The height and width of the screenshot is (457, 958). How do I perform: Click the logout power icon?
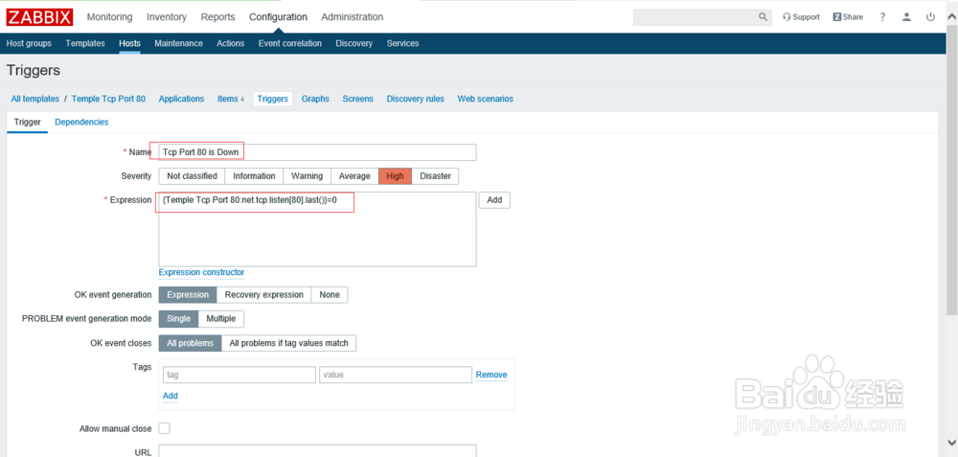point(930,17)
